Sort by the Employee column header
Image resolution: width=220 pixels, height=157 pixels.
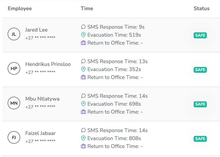point(20,9)
